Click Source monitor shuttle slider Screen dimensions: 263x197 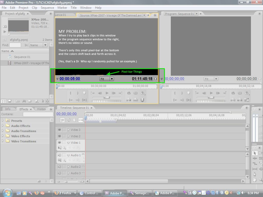tap(107, 97)
